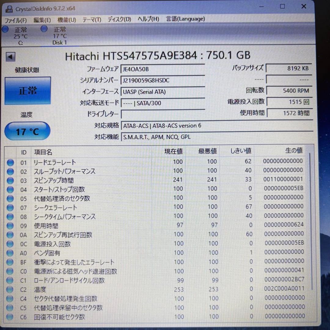Click the transfer mode field SATA/300
Viewport: 330px width, 330px height.
tap(163, 103)
